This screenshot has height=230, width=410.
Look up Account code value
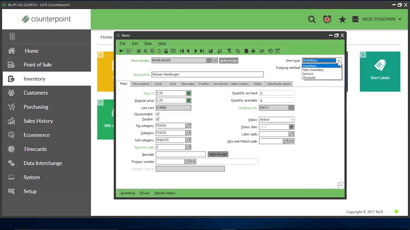(188, 147)
